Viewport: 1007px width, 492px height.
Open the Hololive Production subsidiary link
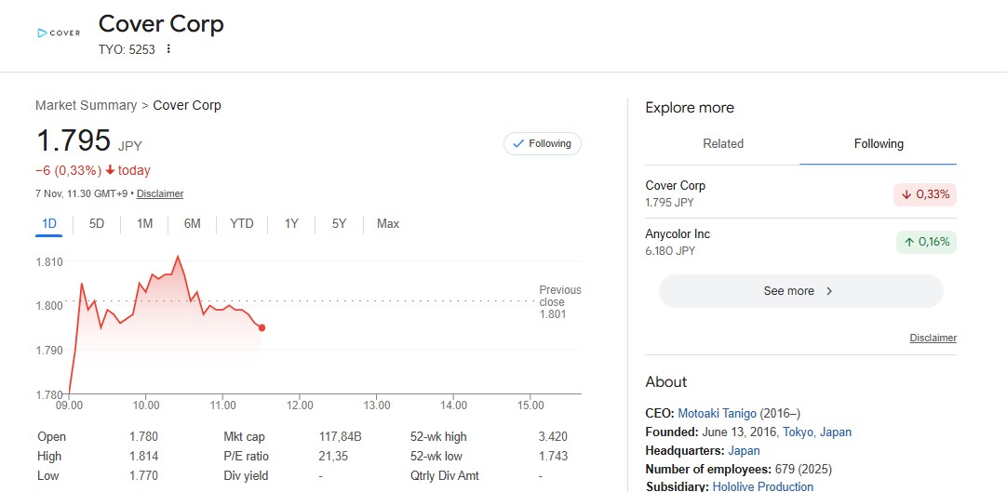click(763, 486)
